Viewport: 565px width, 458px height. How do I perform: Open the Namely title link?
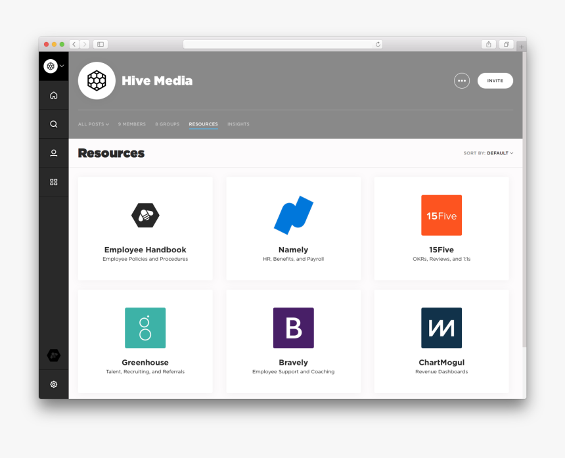pyautogui.click(x=293, y=250)
